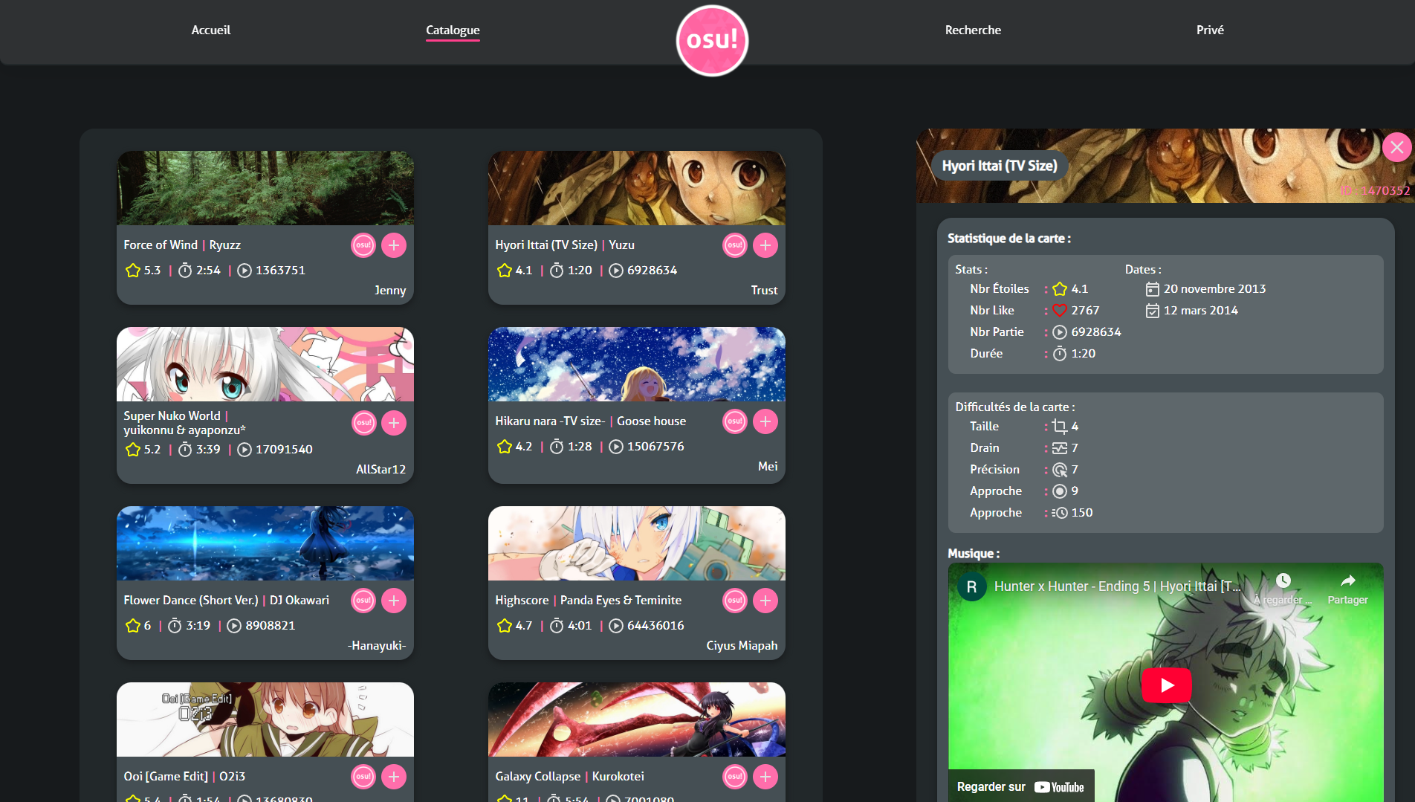Viewport: 1415px width, 802px height.
Task: Add Ooi [Game Edit] with plus icon
Action: click(394, 777)
